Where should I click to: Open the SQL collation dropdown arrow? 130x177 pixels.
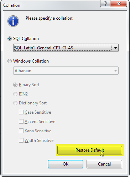click(115, 48)
